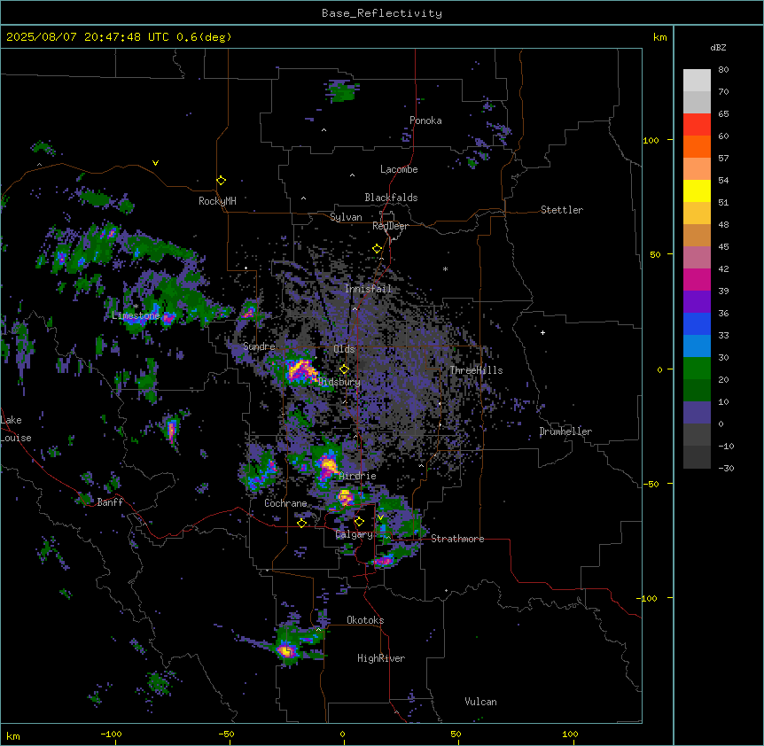Click the Louise label at the map edge

point(16,438)
